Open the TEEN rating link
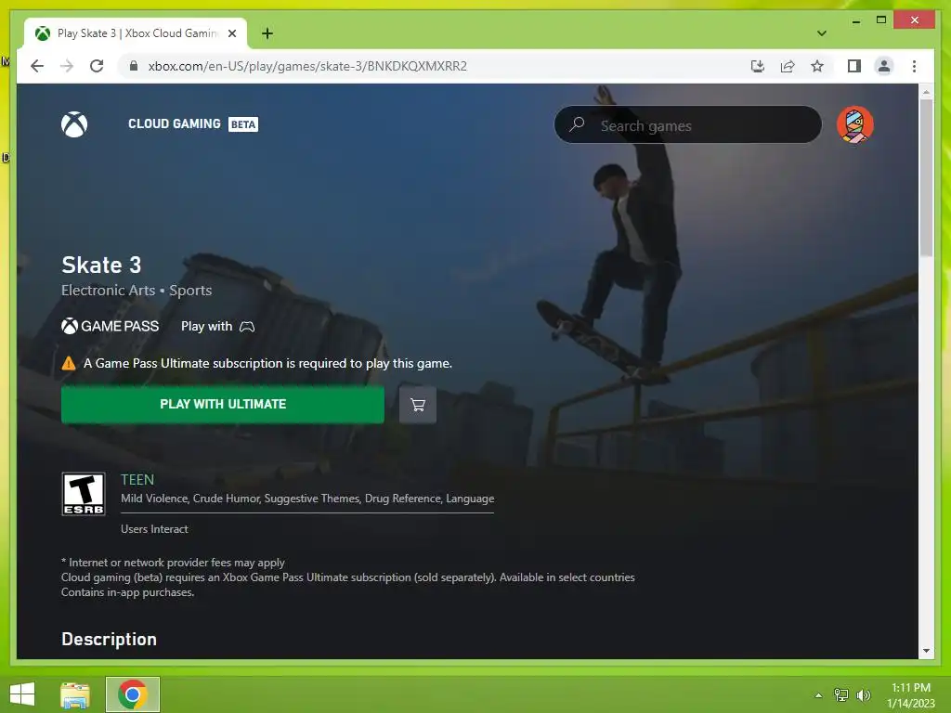The height and width of the screenshot is (713, 951). 137,480
